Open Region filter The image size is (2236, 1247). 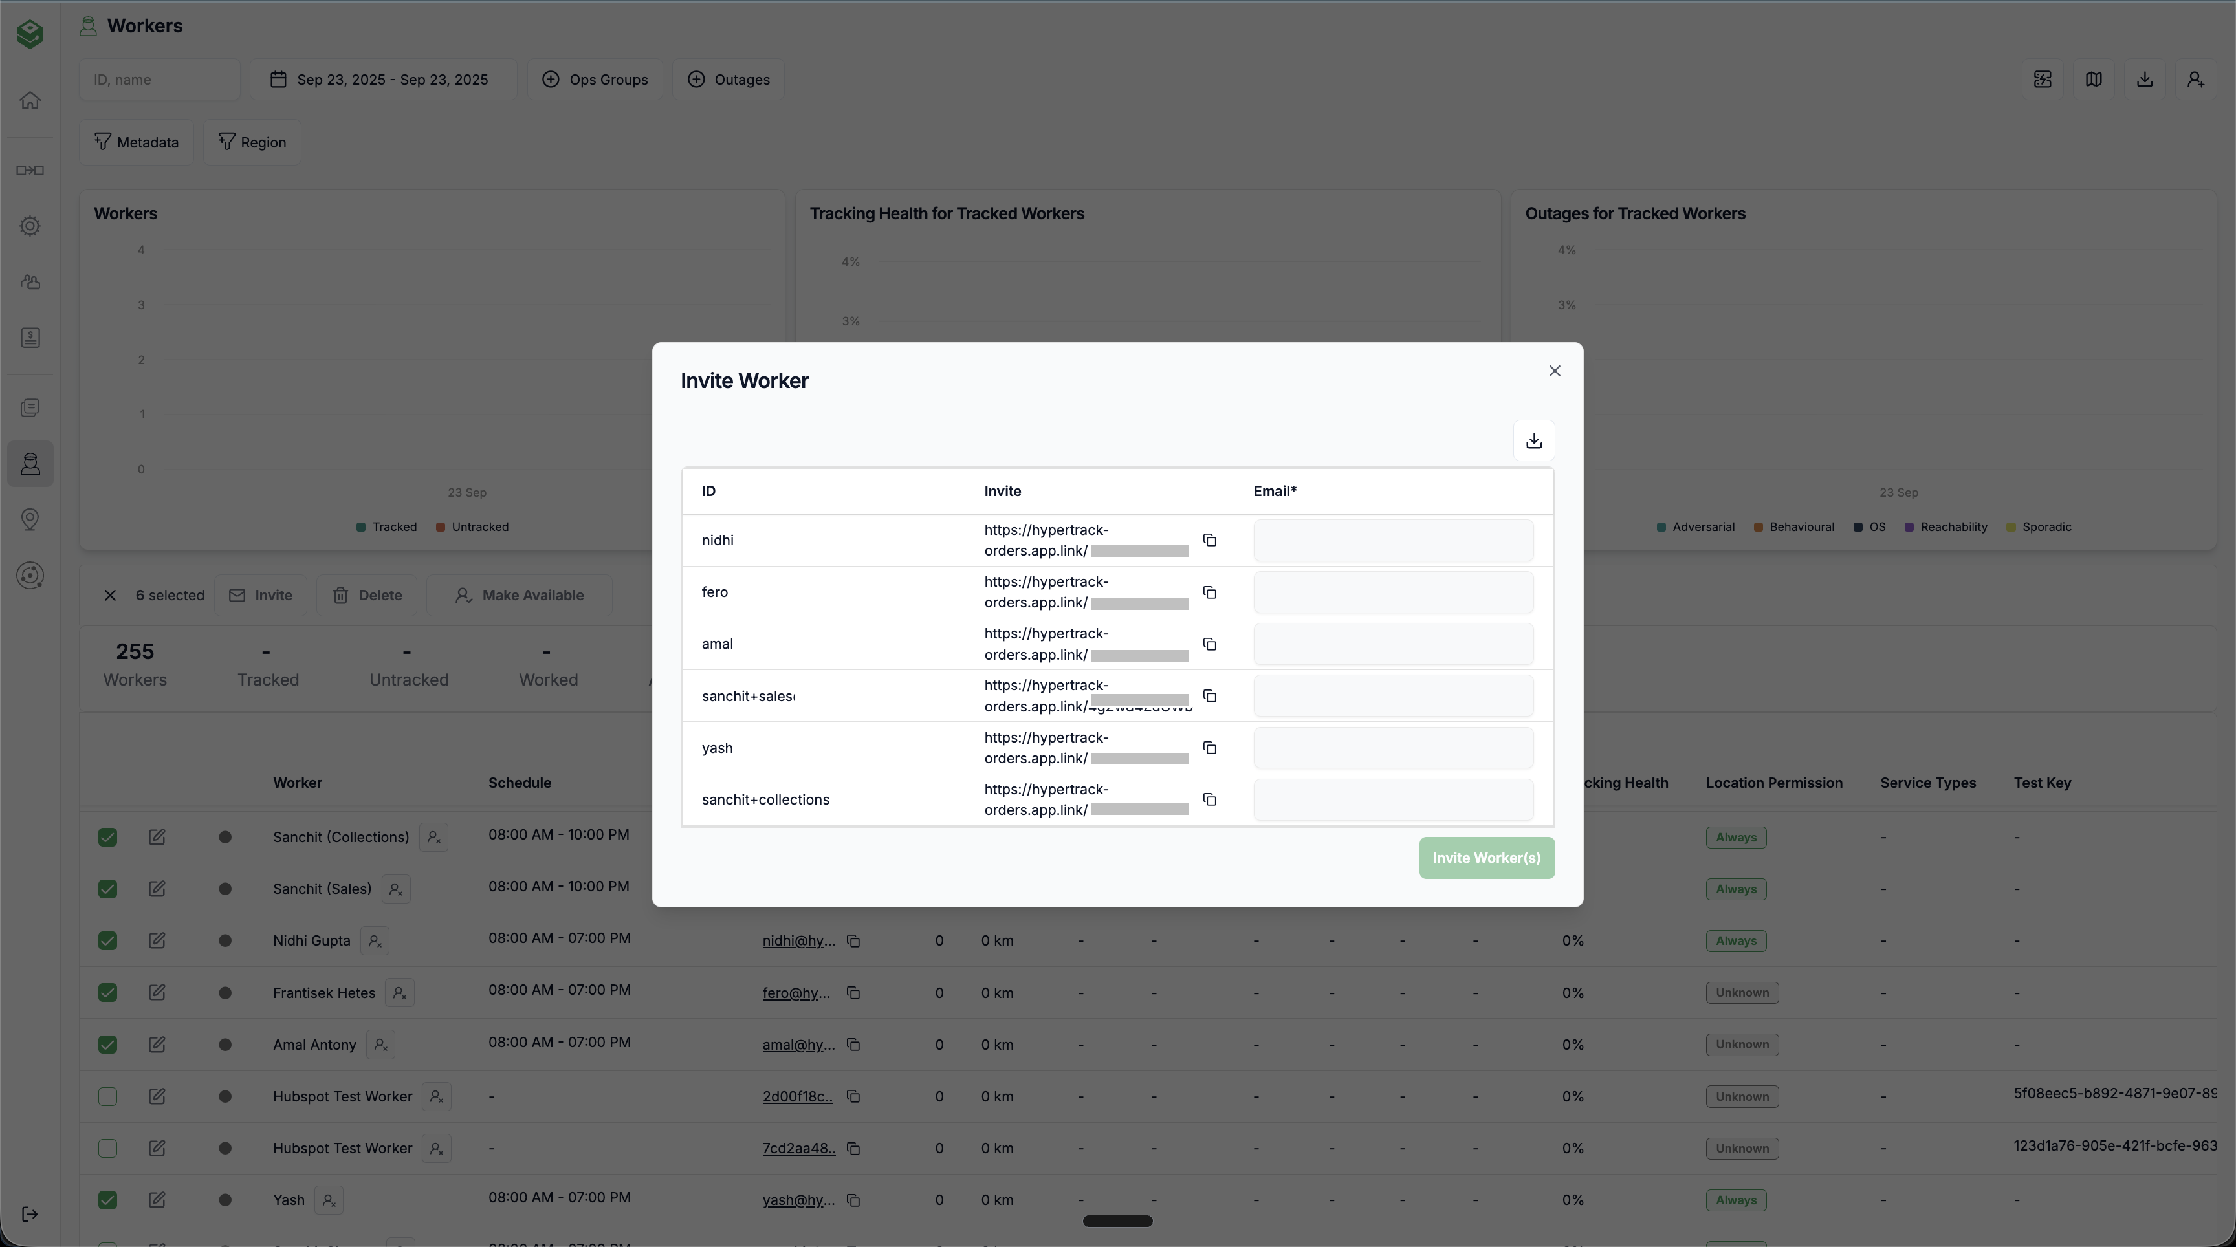(252, 142)
